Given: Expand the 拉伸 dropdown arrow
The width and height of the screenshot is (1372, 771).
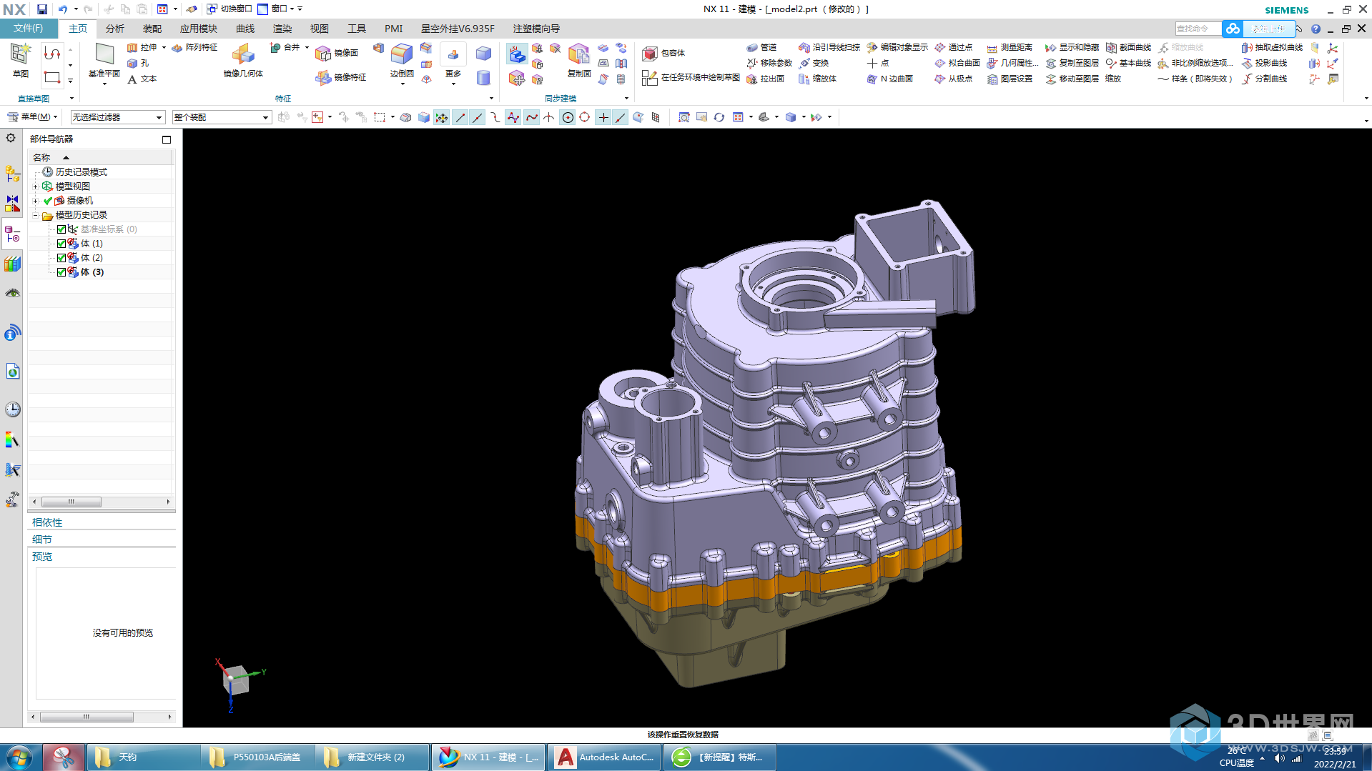Looking at the screenshot, I should coord(164,48).
